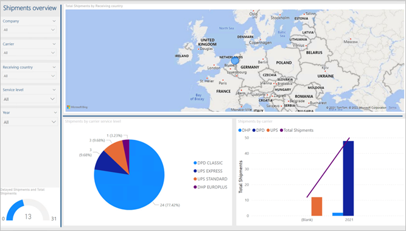Click the Netherlands shipment bubble on map

235,61
